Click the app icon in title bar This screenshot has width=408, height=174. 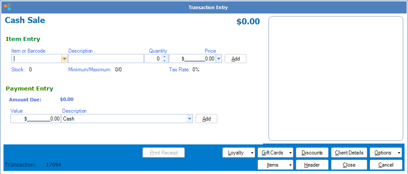(7, 7)
